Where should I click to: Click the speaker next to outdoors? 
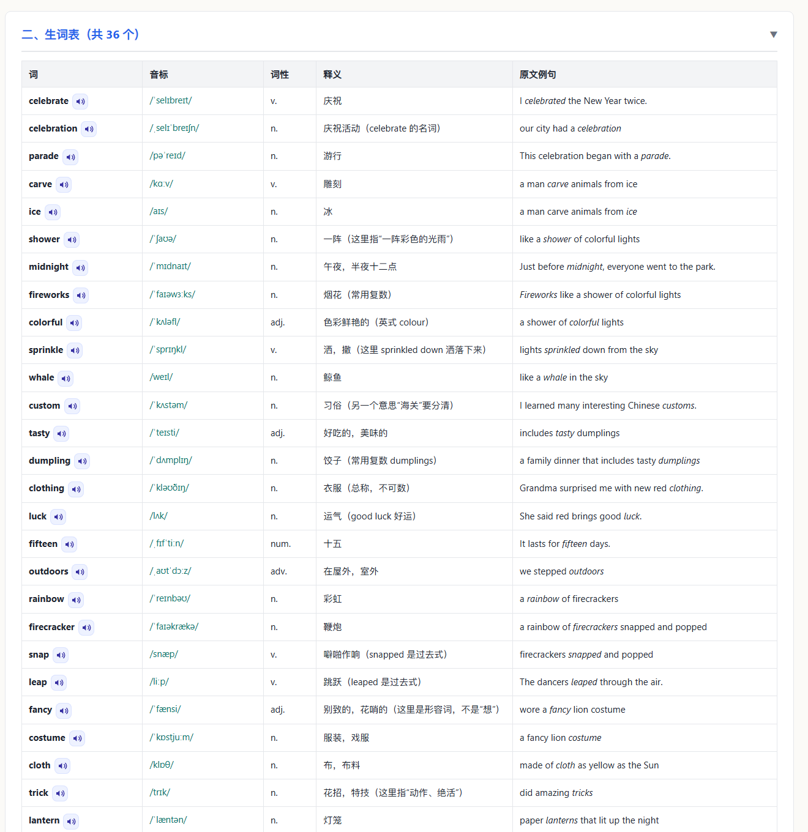80,572
